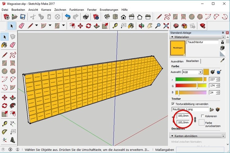Select the Follow Me tool in left toolbar
Viewport: 230px width, 153px height.
point(13,105)
